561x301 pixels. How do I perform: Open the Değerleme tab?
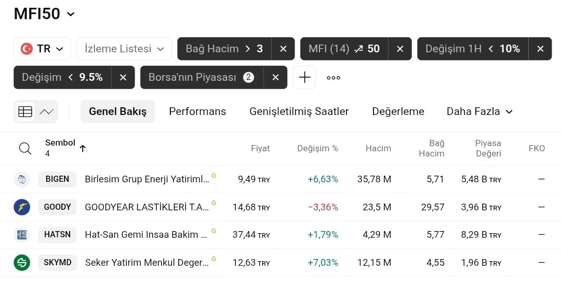pos(398,111)
